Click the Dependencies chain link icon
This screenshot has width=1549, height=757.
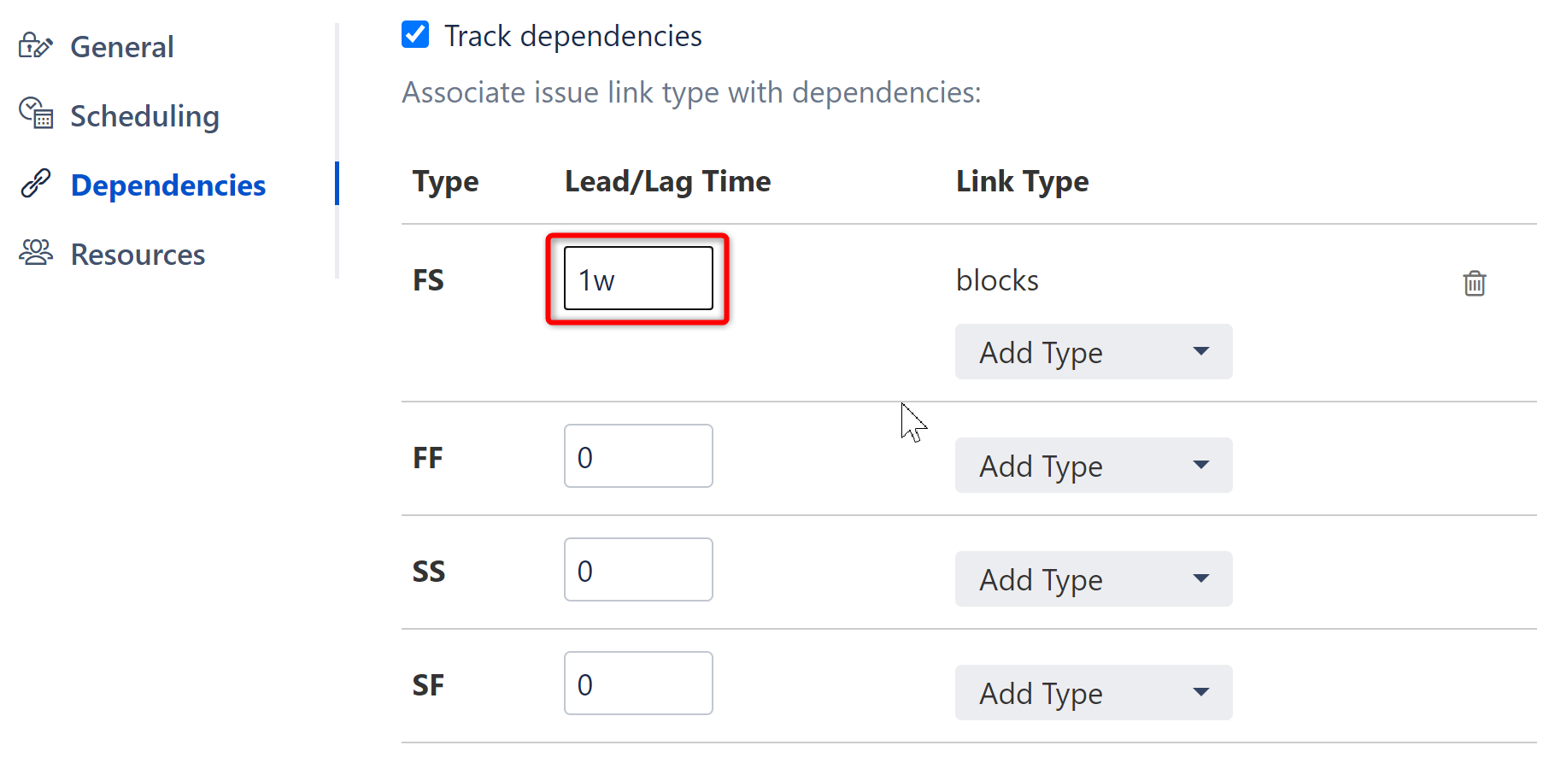pos(36,183)
